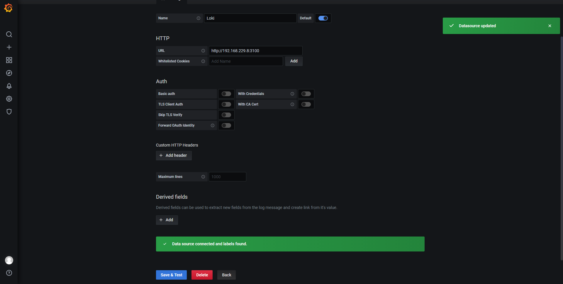The height and width of the screenshot is (284, 563).
Task: Click the URL input field
Action: tap(255, 51)
